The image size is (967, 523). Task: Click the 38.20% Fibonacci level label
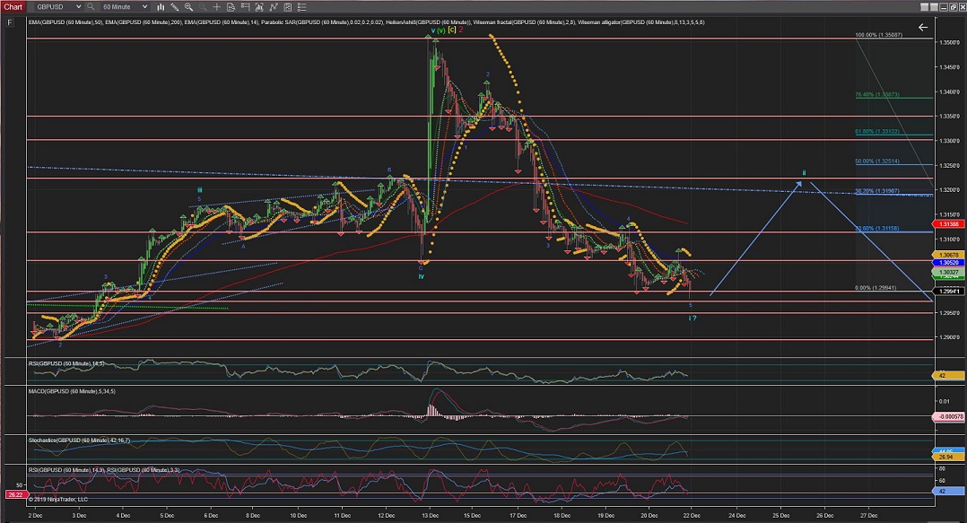(x=877, y=191)
